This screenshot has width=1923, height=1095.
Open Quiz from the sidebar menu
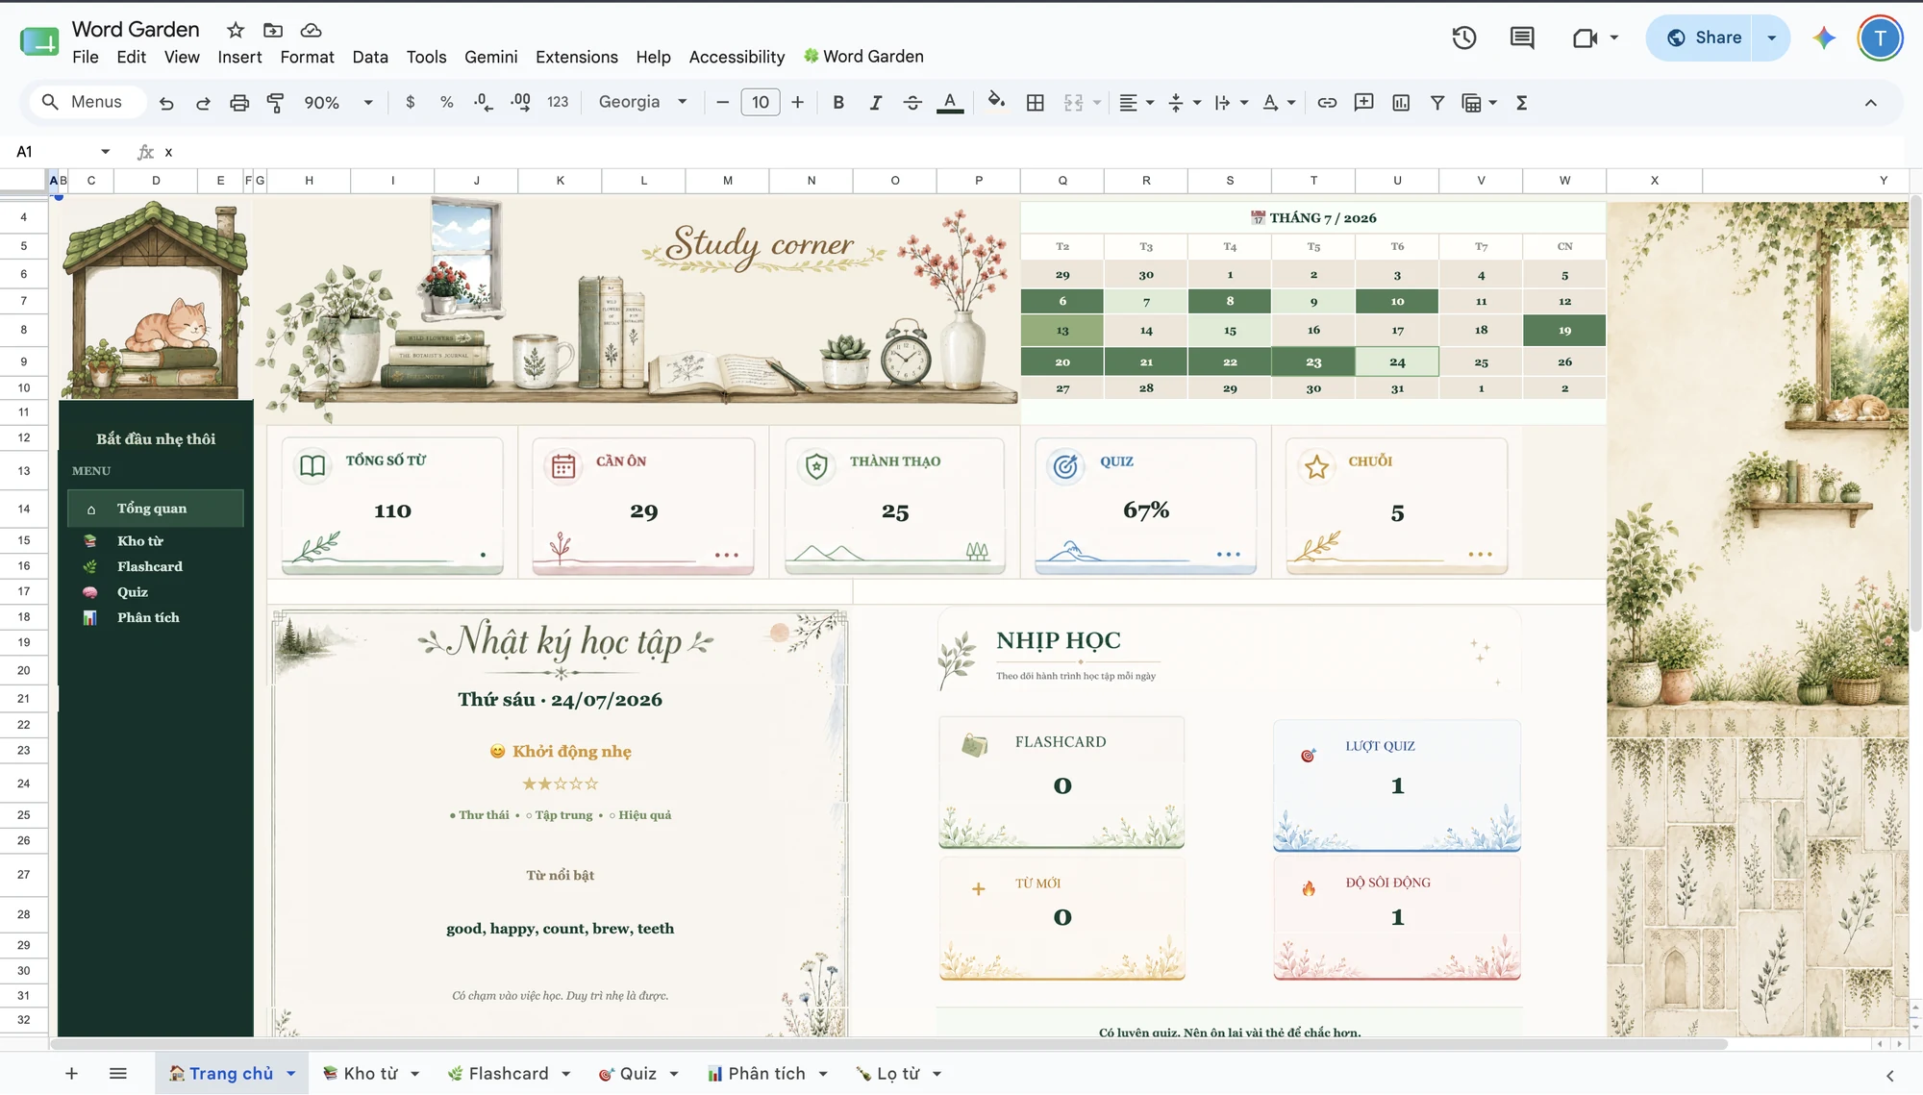tap(133, 592)
